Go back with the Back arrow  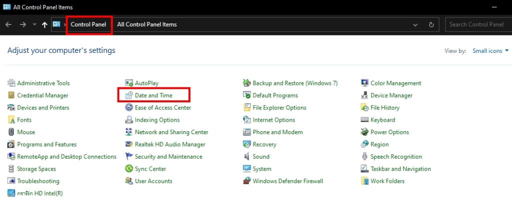pyautogui.click(x=9, y=24)
